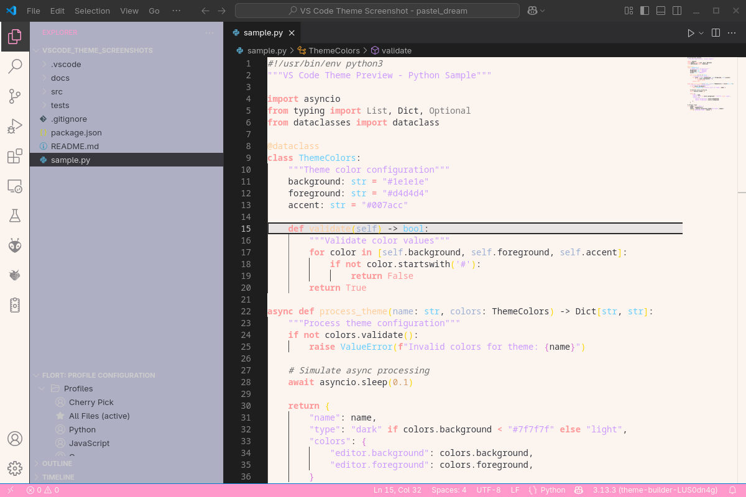Select Cherry Pick profile
The image size is (746, 497).
coord(91,403)
